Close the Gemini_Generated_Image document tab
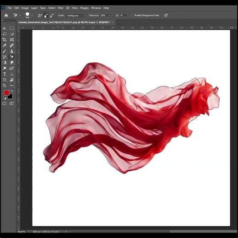The width and height of the screenshot is (238, 238). [113, 22]
